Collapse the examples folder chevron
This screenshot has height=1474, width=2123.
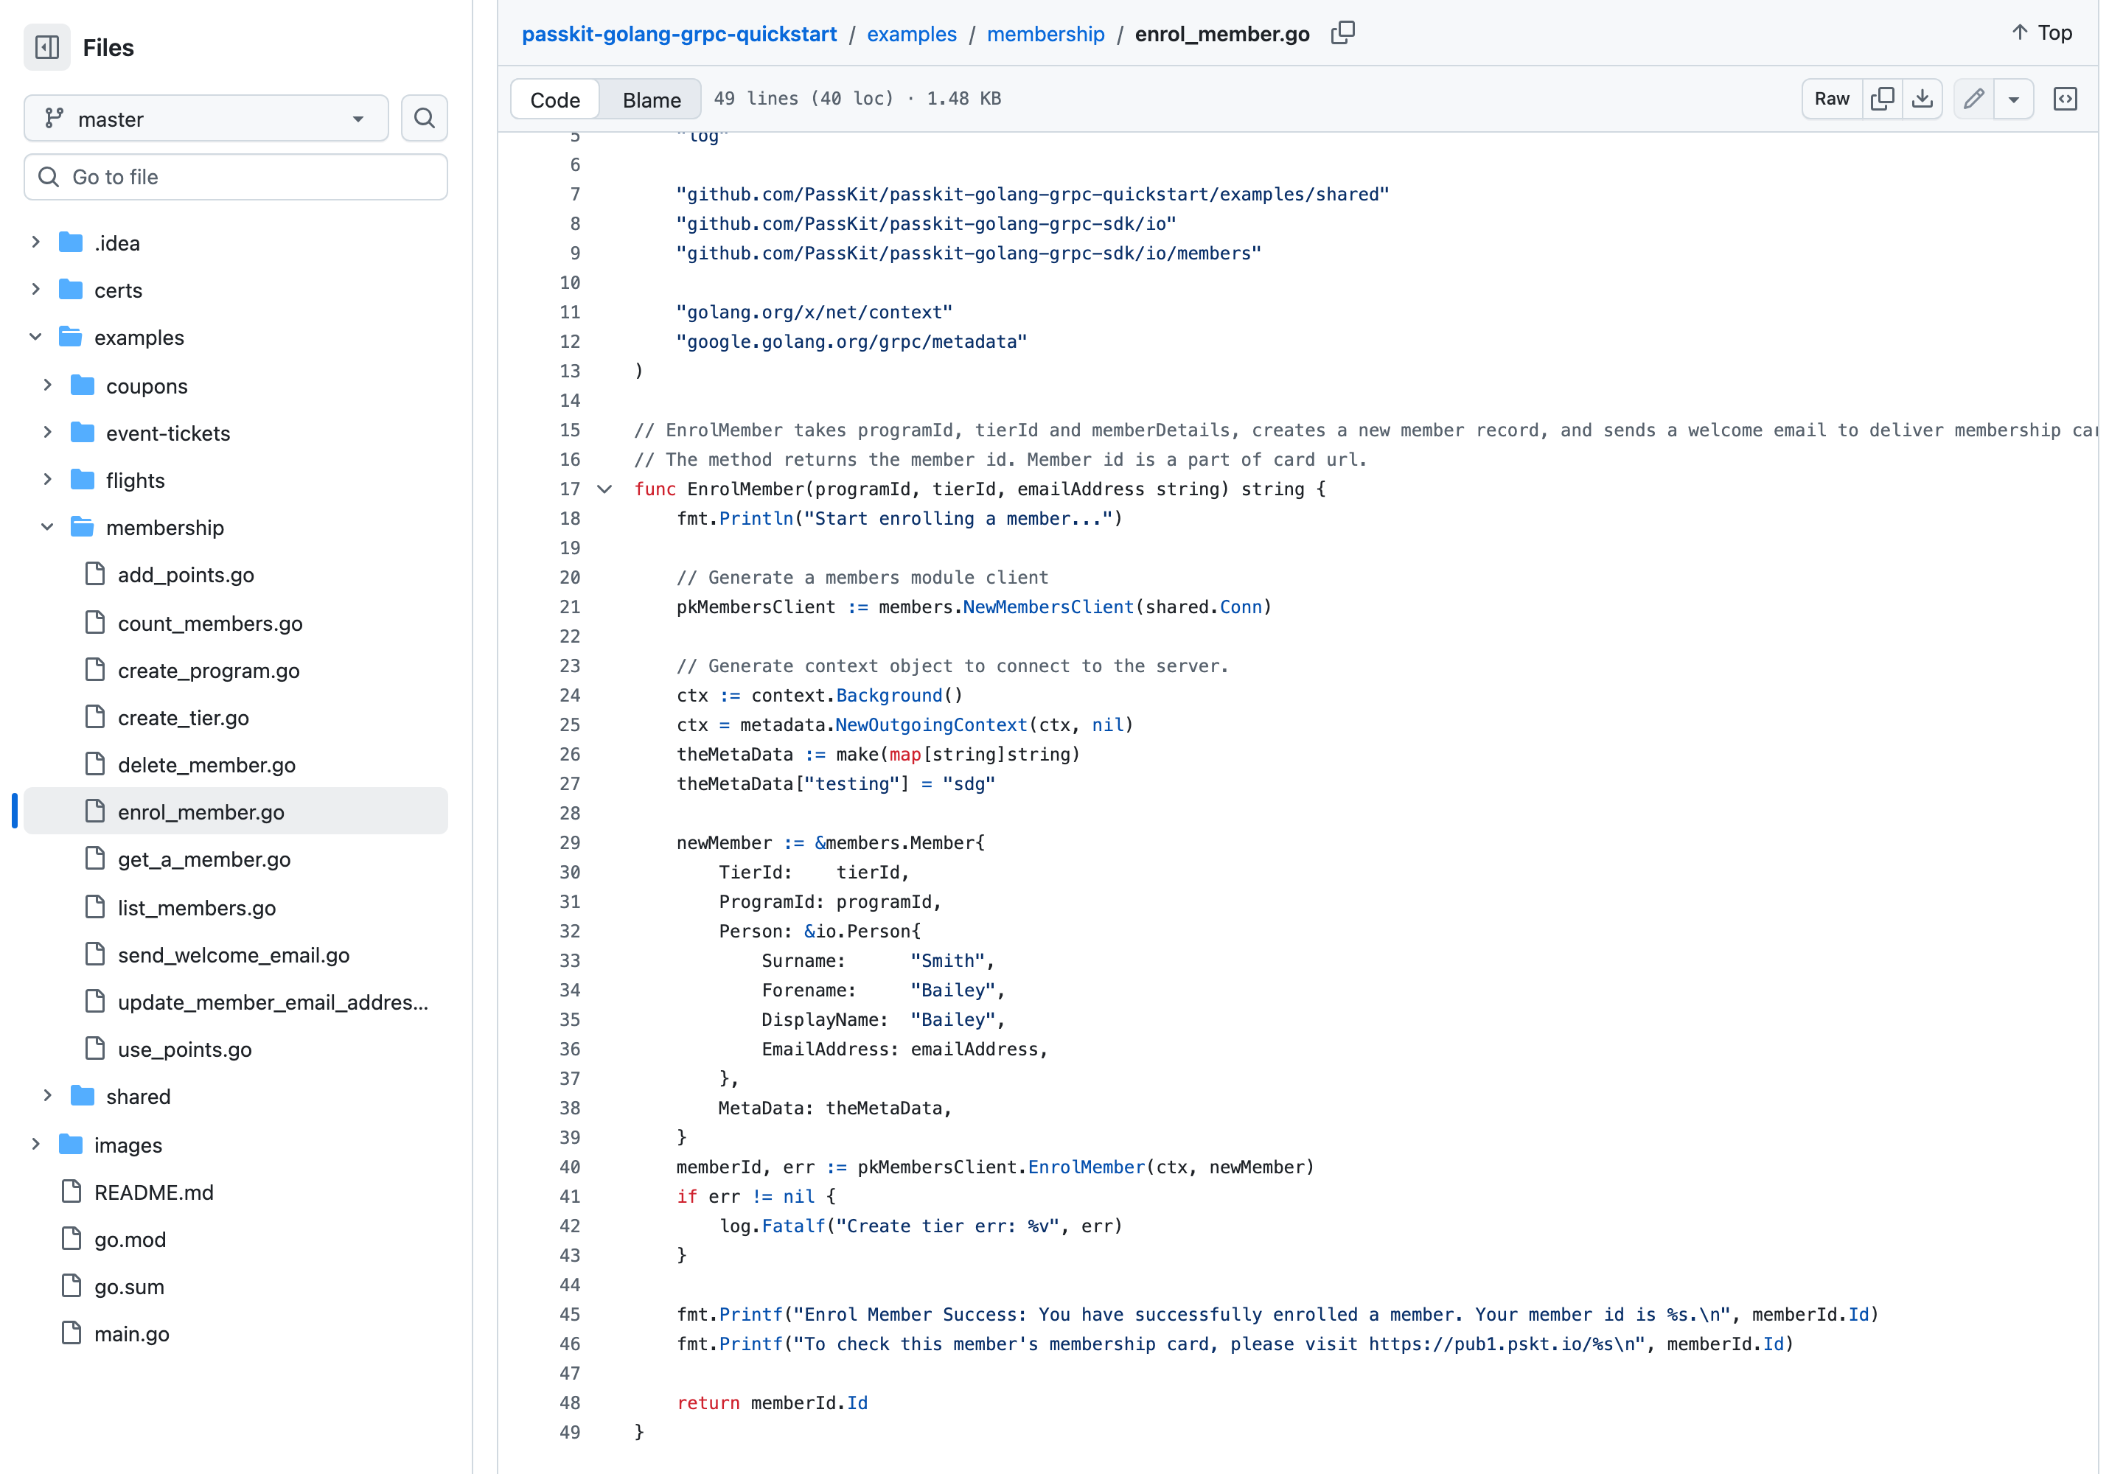tap(36, 337)
